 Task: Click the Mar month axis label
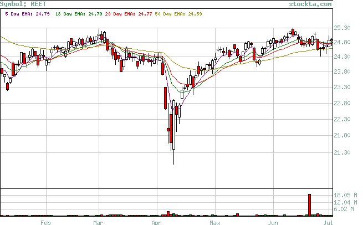(x=98, y=223)
